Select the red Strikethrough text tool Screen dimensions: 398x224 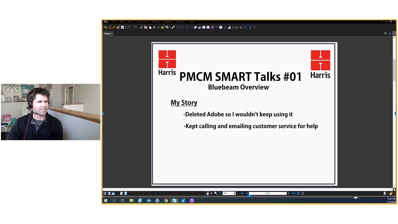click(x=254, y=27)
